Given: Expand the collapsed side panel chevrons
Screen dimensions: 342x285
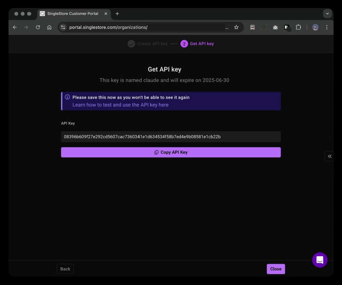Looking at the screenshot, I should [x=330, y=156].
